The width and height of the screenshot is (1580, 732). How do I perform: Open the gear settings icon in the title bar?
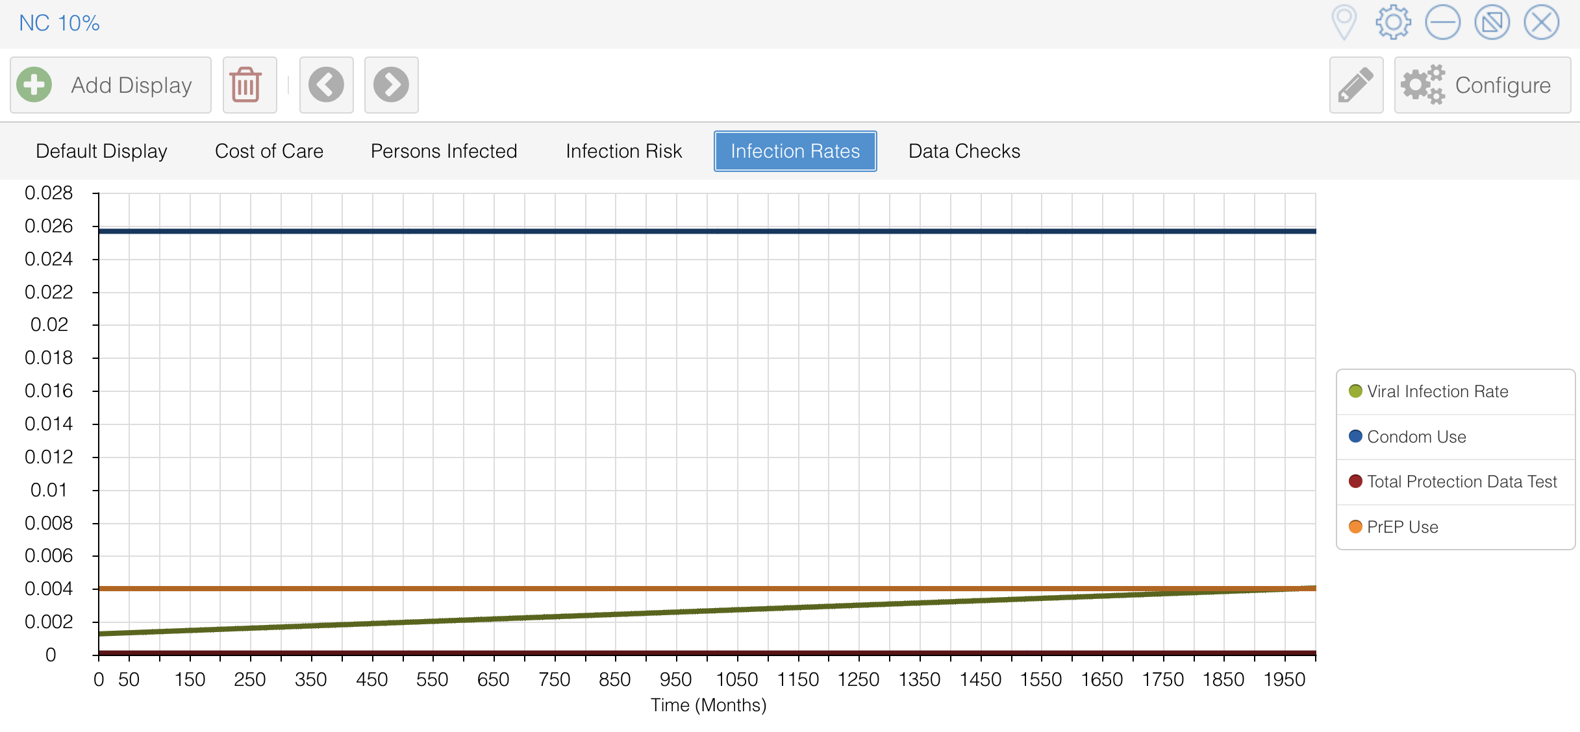1393,23
